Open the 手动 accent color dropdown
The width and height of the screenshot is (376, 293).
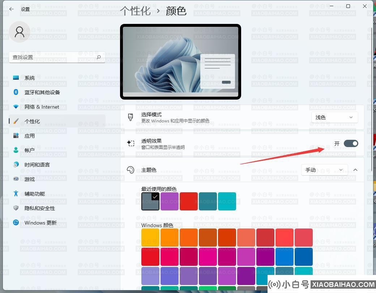[x=324, y=170]
